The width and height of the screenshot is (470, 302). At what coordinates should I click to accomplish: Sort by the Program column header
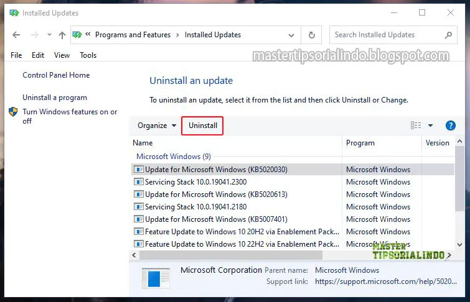[x=382, y=143]
